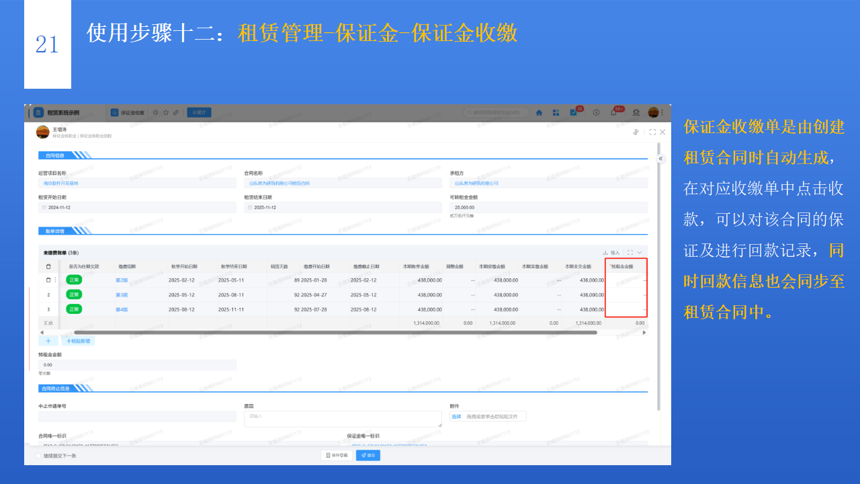This screenshot has width=860, height=484.
Task: Open the notifications bell icon
Action: click(613, 112)
